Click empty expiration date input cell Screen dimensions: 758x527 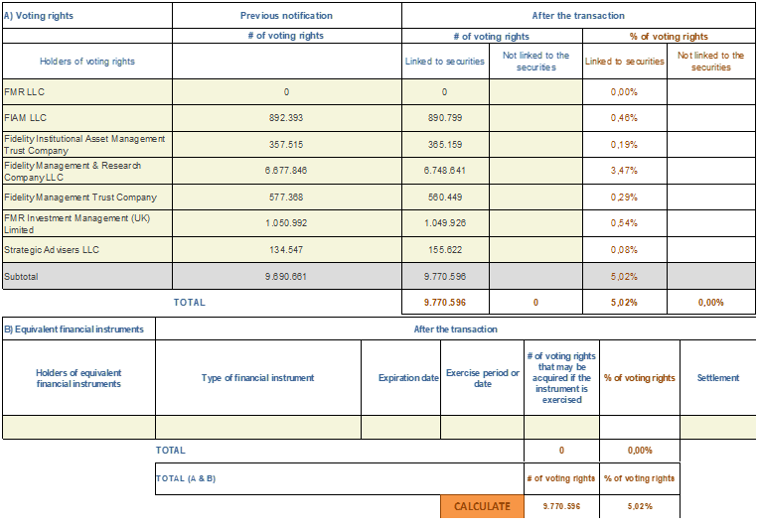400,427
